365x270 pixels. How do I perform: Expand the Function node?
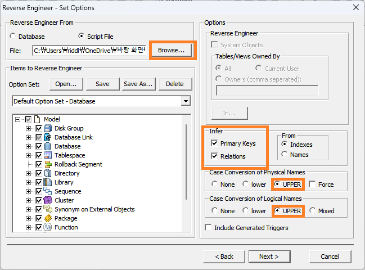click(x=28, y=227)
